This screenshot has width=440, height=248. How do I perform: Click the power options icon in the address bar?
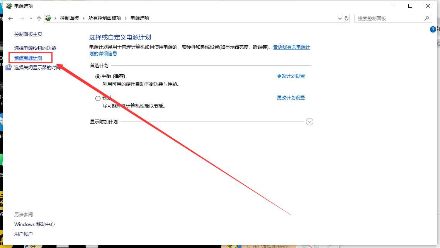(x=48, y=18)
